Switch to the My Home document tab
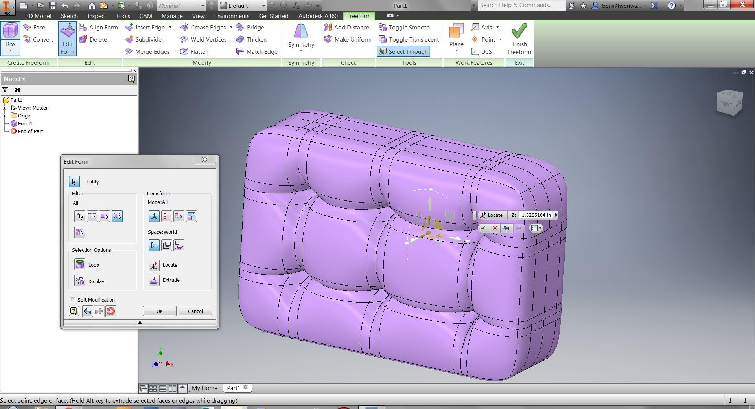Image resolution: width=755 pixels, height=409 pixels. (204, 388)
